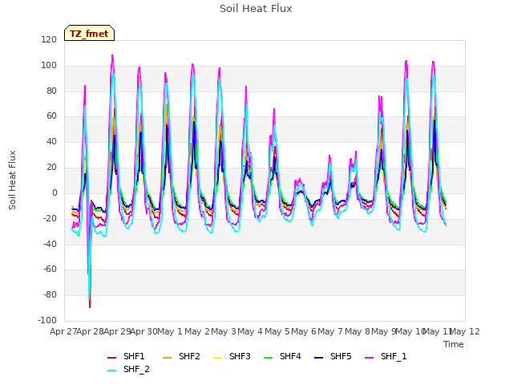Click the 60 y-axis tick label
Viewport: 513px width, 385px height.
click(51, 115)
